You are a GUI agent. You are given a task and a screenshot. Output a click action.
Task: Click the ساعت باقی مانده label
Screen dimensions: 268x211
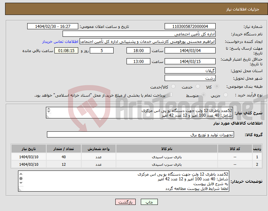click(38, 51)
